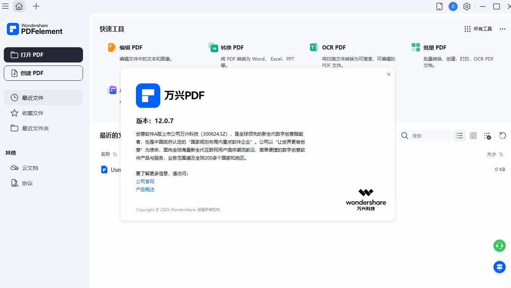This screenshot has height=288, width=511.
Task: Expand the quick tools more options menu
Action: [x=502, y=29]
